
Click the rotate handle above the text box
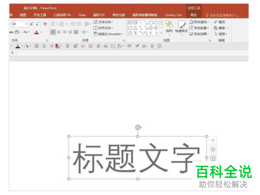[x=138, y=127]
